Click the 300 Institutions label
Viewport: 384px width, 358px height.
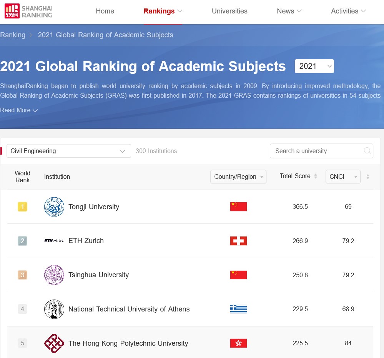pyautogui.click(x=156, y=151)
